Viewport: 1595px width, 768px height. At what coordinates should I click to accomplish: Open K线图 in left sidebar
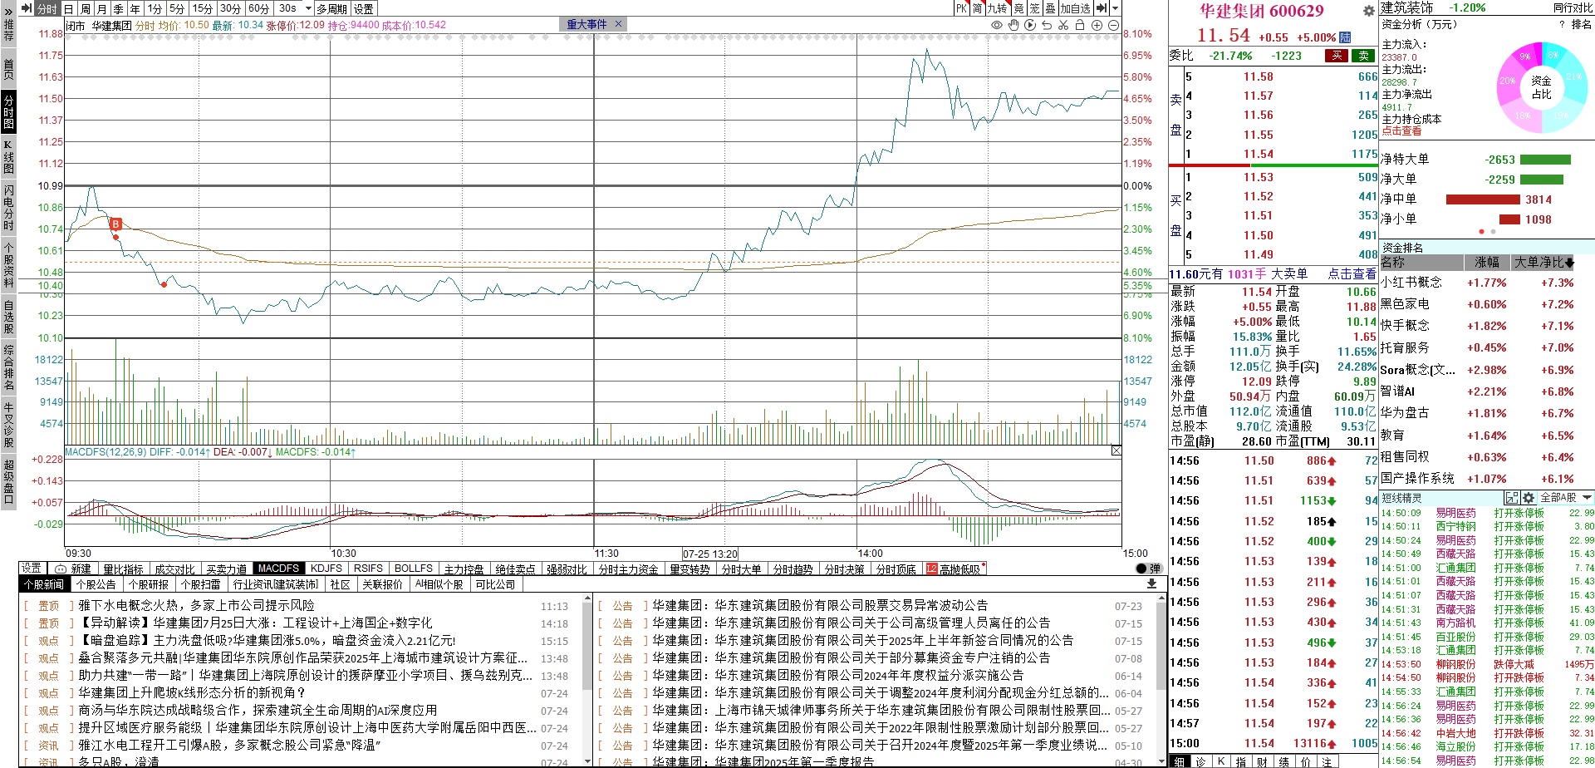pos(8,156)
